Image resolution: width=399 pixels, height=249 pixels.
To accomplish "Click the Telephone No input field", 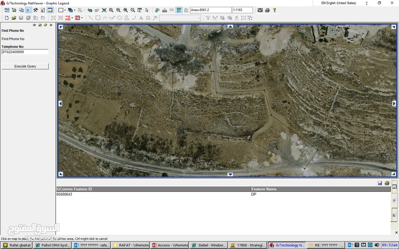I will (x=25, y=52).
